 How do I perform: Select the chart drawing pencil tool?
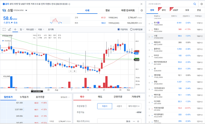pos(9,29)
